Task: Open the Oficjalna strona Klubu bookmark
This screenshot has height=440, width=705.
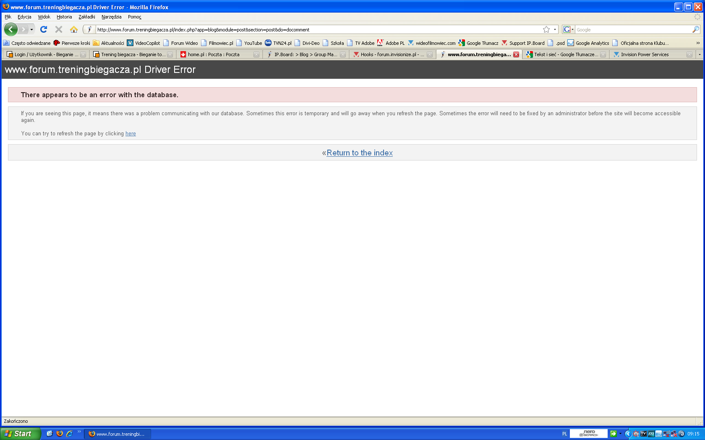Action: pyautogui.click(x=640, y=43)
